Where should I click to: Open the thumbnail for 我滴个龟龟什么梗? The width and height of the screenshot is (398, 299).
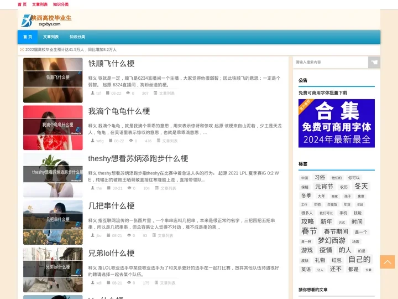53,128
